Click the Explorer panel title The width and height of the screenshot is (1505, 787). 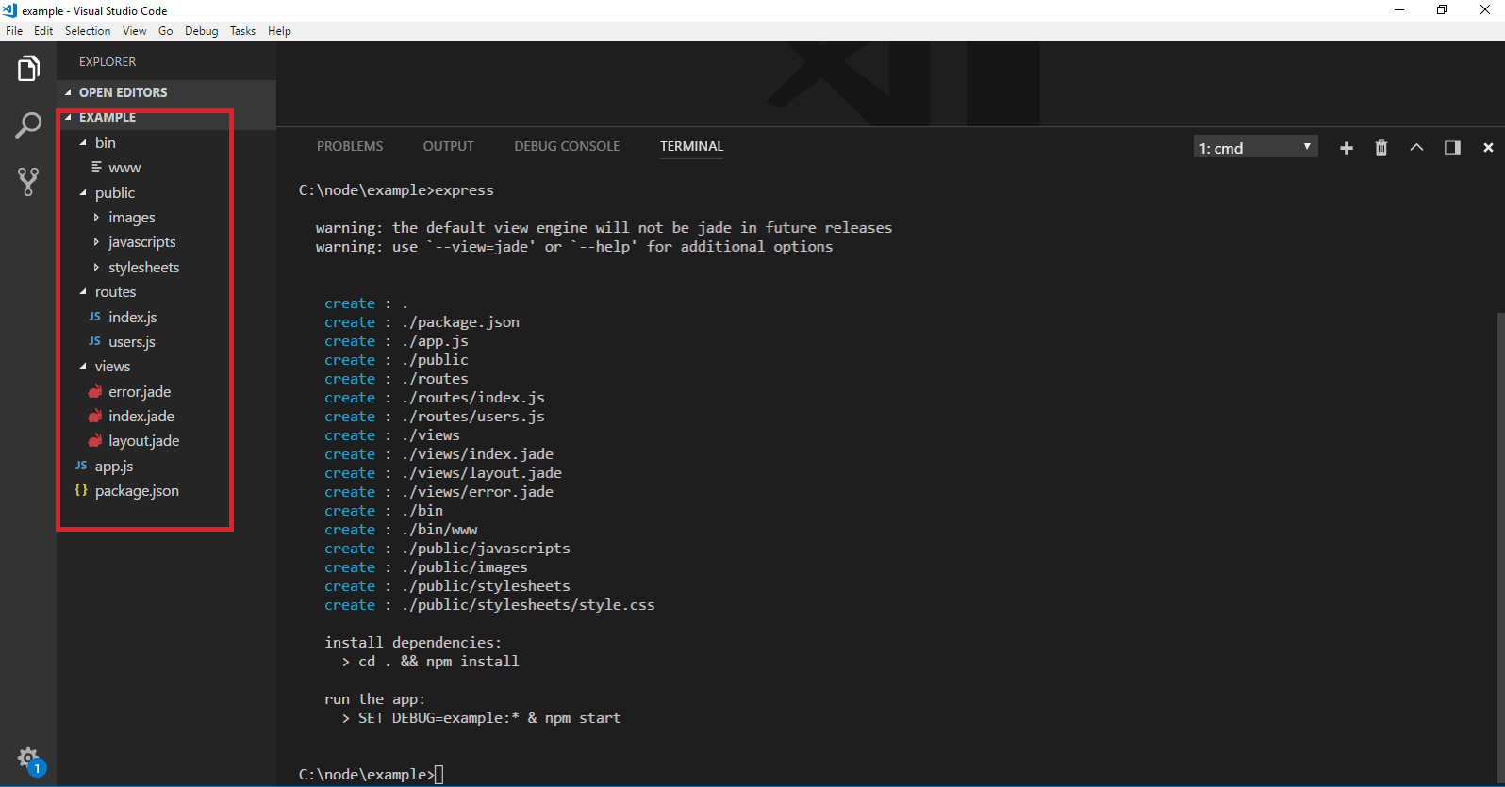[x=107, y=62]
